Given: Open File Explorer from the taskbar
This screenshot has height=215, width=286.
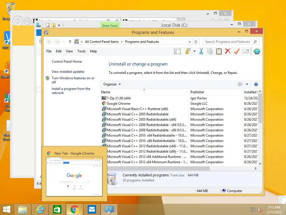Looking at the screenshot, I should (23, 209).
